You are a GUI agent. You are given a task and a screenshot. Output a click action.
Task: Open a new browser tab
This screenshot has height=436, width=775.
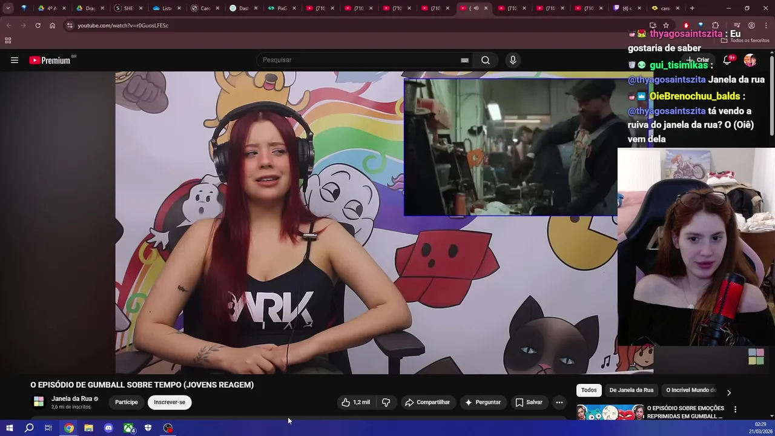click(x=692, y=8)
